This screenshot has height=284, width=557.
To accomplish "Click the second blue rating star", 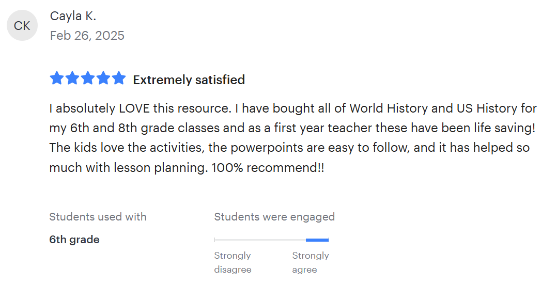I will (72, 78).
